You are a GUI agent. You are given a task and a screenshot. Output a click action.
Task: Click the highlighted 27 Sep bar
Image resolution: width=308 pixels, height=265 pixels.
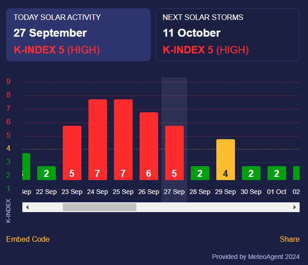tap(174, 153)
